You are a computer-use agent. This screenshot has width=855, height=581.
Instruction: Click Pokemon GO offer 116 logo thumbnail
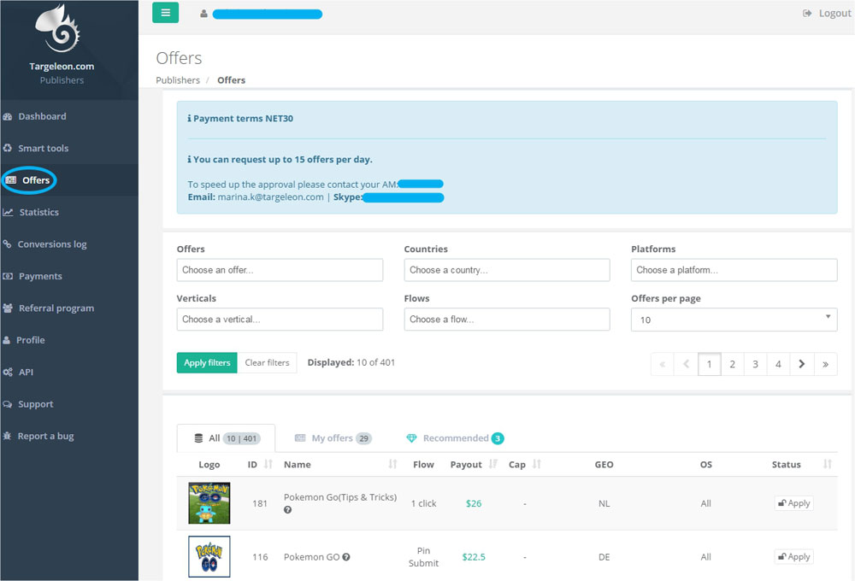(209, 556)
